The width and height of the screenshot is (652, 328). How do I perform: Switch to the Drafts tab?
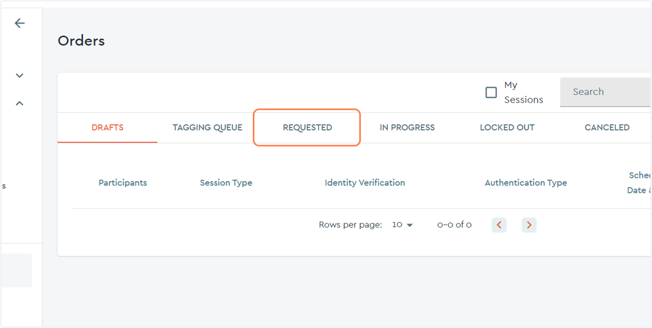point(108,127)
